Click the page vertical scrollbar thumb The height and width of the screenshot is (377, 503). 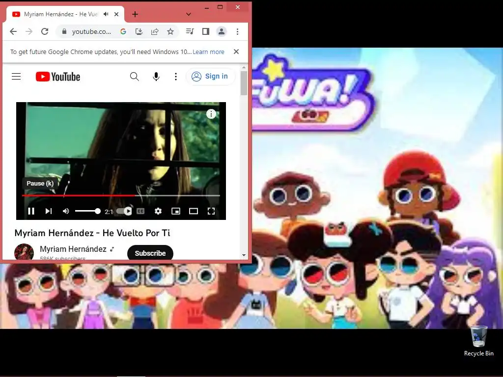coord(244,83)
